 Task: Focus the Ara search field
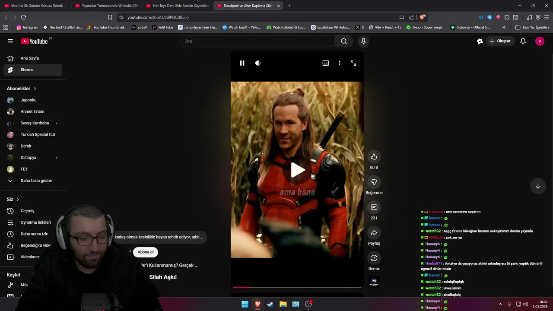click(258, 41)
